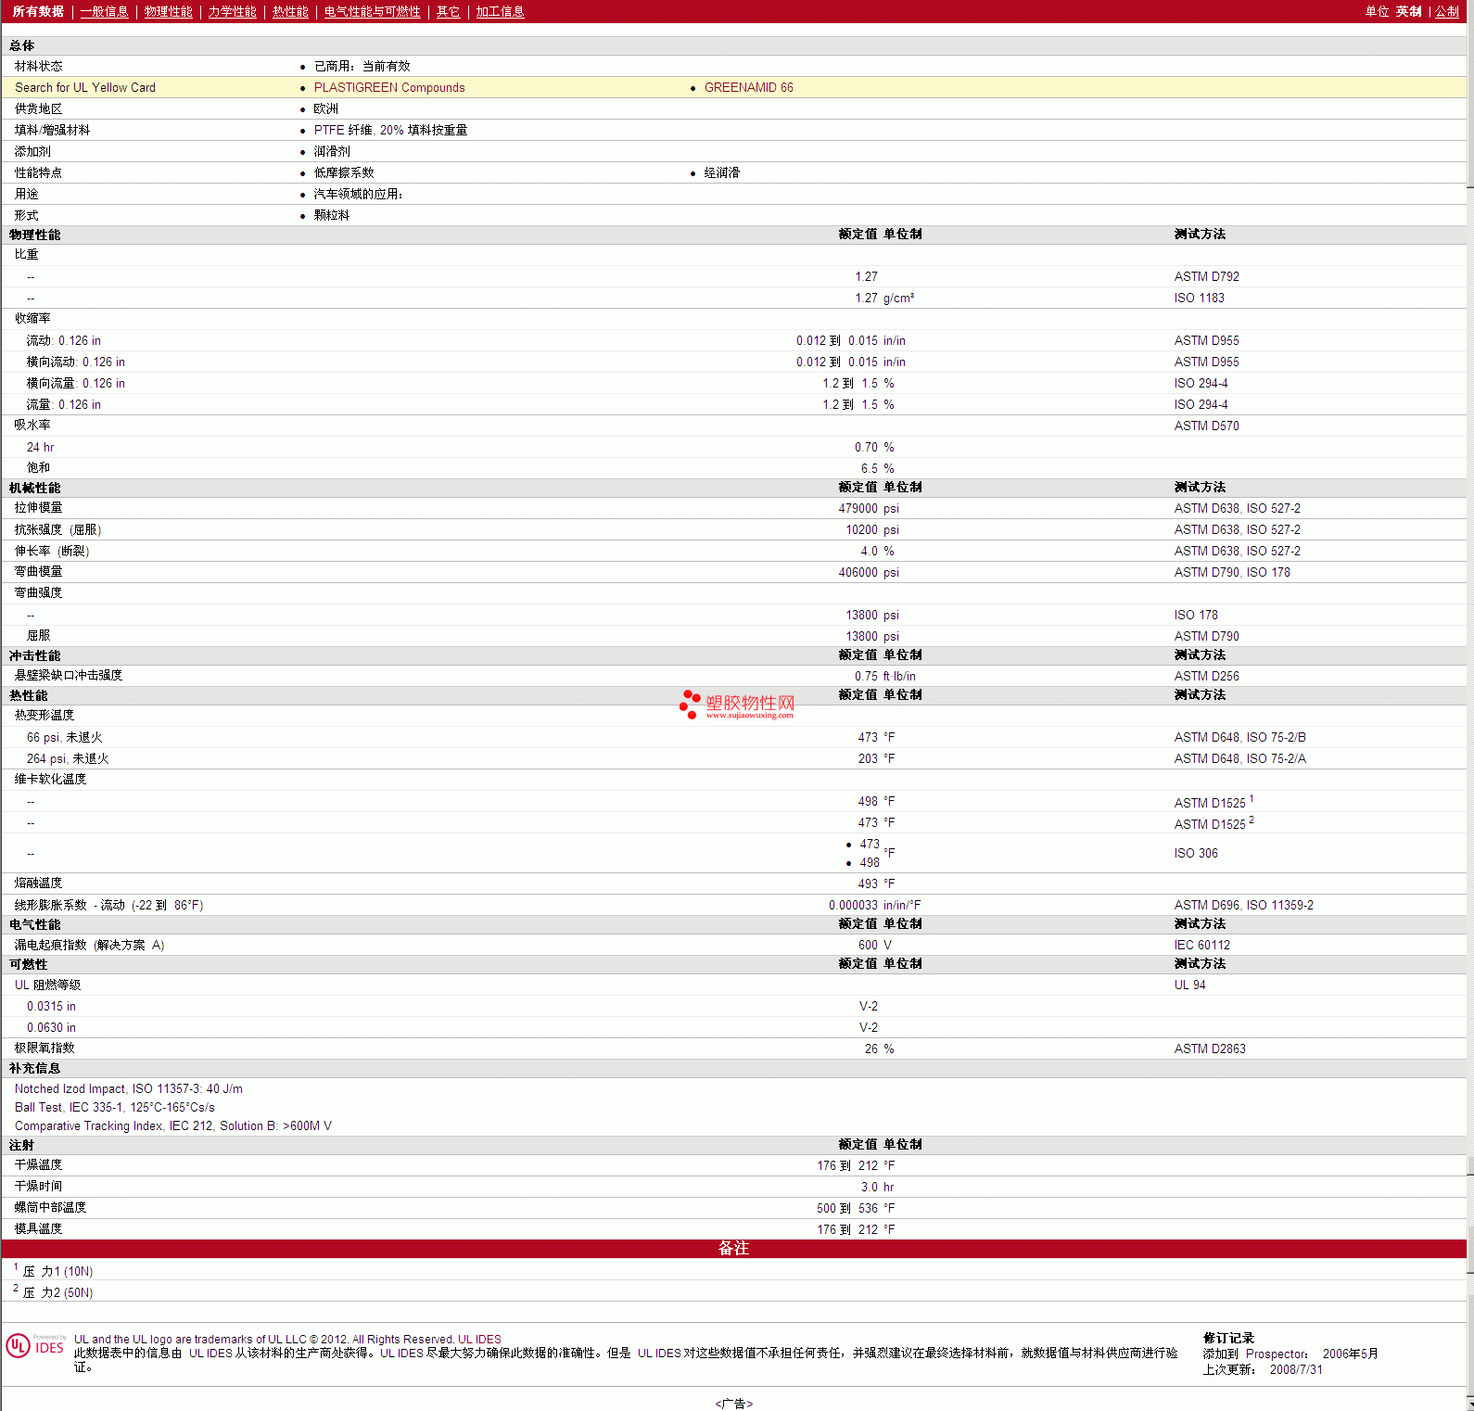The image size is (1474, 1411).
Task: Navigate to 热性能 section
Action: (290, 11)
